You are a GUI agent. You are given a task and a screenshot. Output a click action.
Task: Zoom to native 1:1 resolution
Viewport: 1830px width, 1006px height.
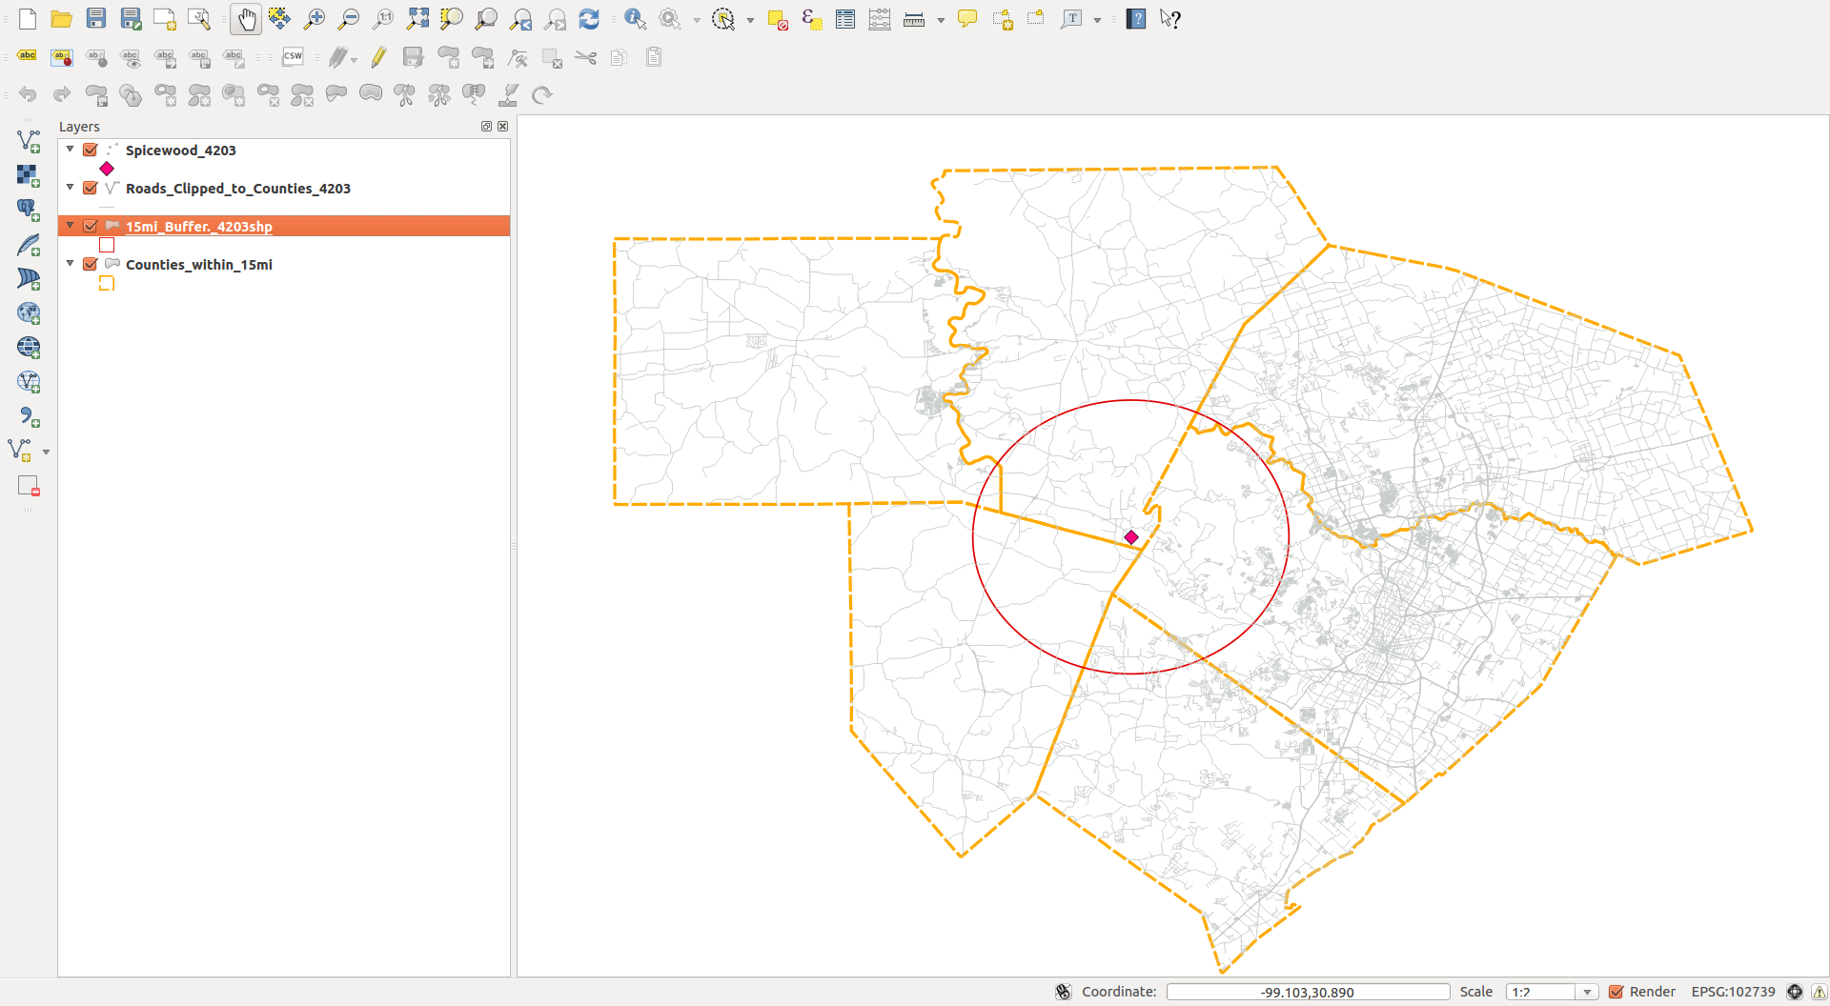tap(383, 19)
